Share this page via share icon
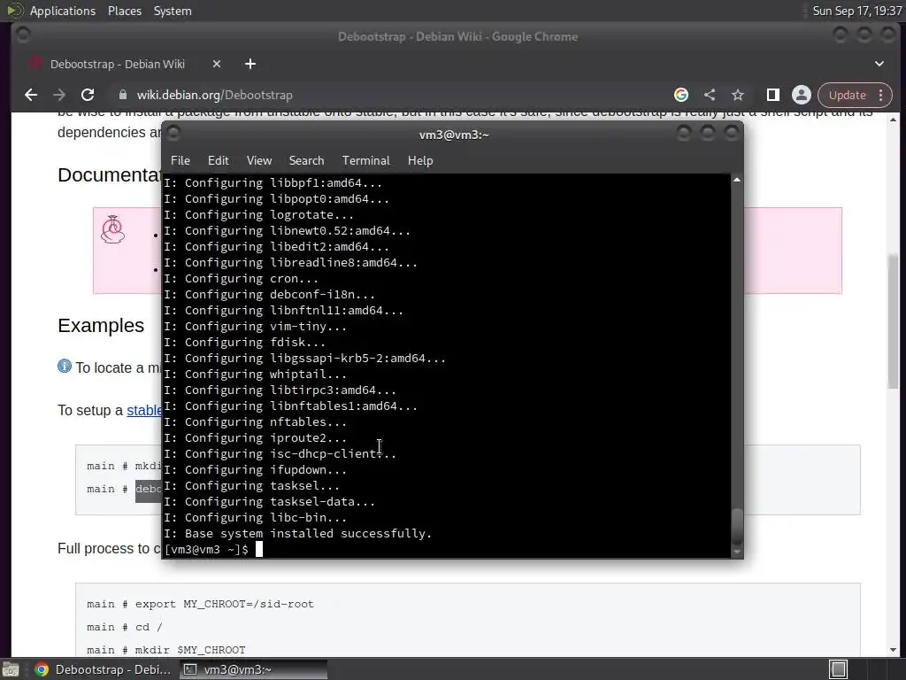The width and height of the screenshot is (906, 680). pos(710,95)
